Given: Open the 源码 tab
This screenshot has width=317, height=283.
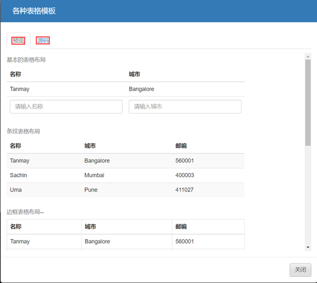Looking at the screenshot, I should 43,41.
